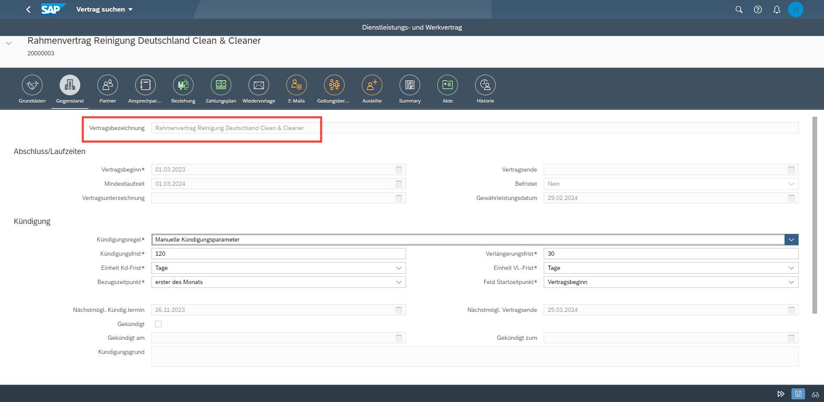Image resolution: width=824 pixels, height=402 pixels.
Task: Switch to the Partner tab
Action: [x=108, y=89]
